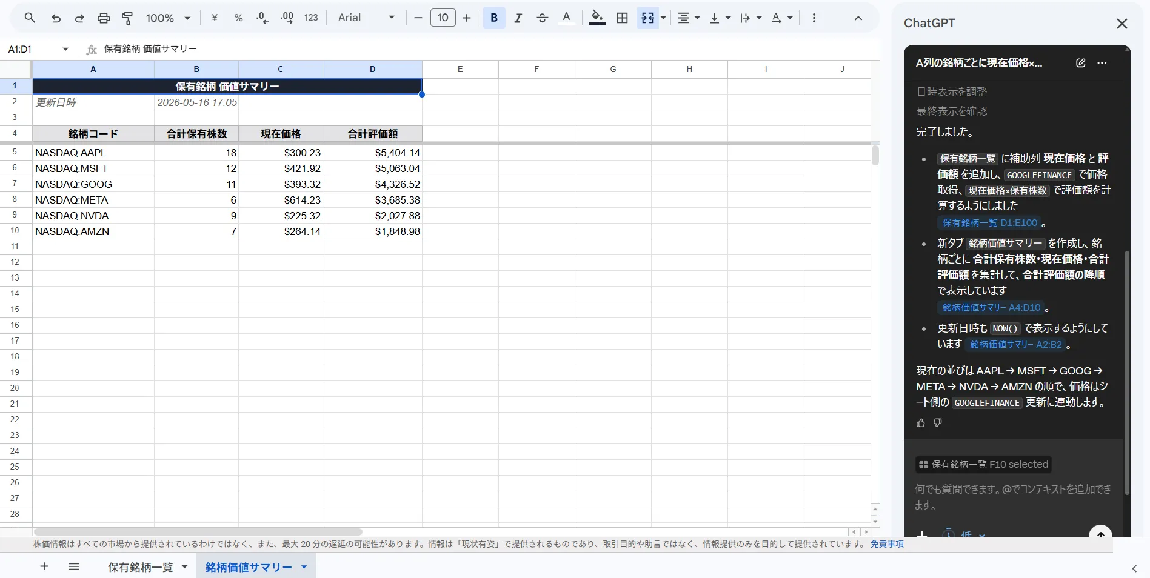Image resolution: width=1150 pixels, height=578 pixels.
Task: Open the 保有銘柄一覧 tab dropdown arrow
Action: [184, 567]
